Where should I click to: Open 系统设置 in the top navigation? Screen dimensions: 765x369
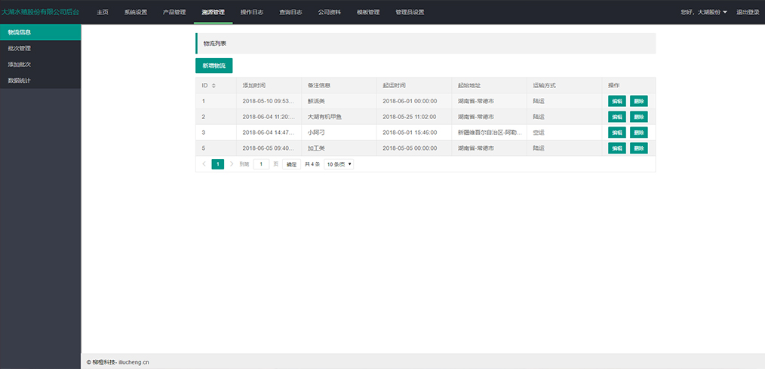136,12
